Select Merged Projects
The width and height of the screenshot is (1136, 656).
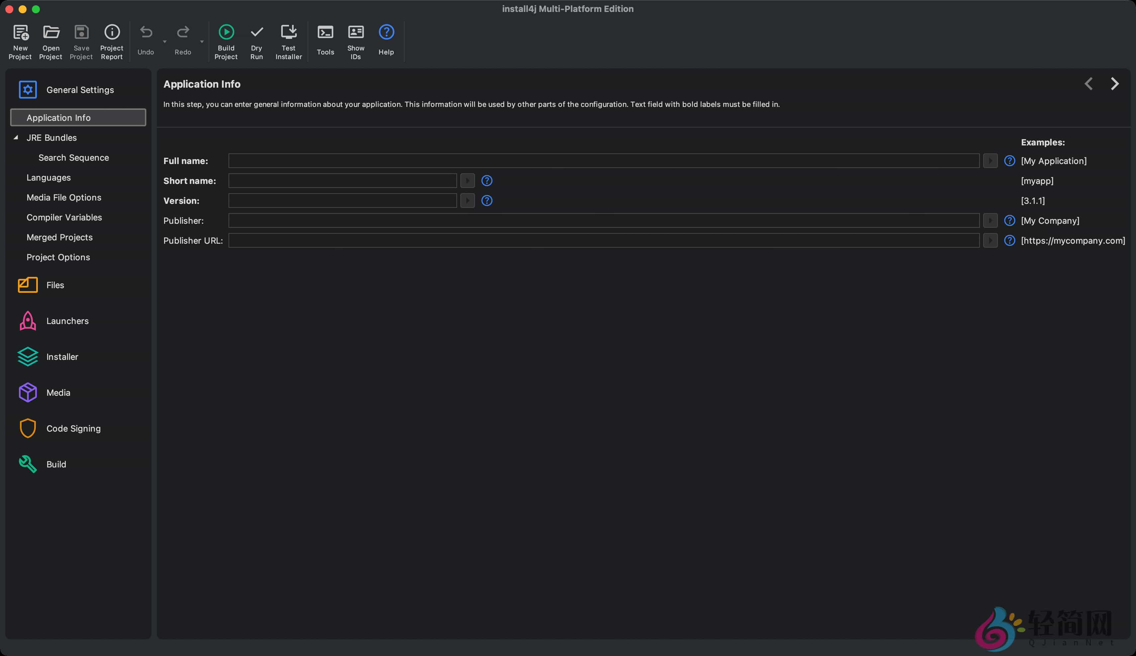coord(59,237)
